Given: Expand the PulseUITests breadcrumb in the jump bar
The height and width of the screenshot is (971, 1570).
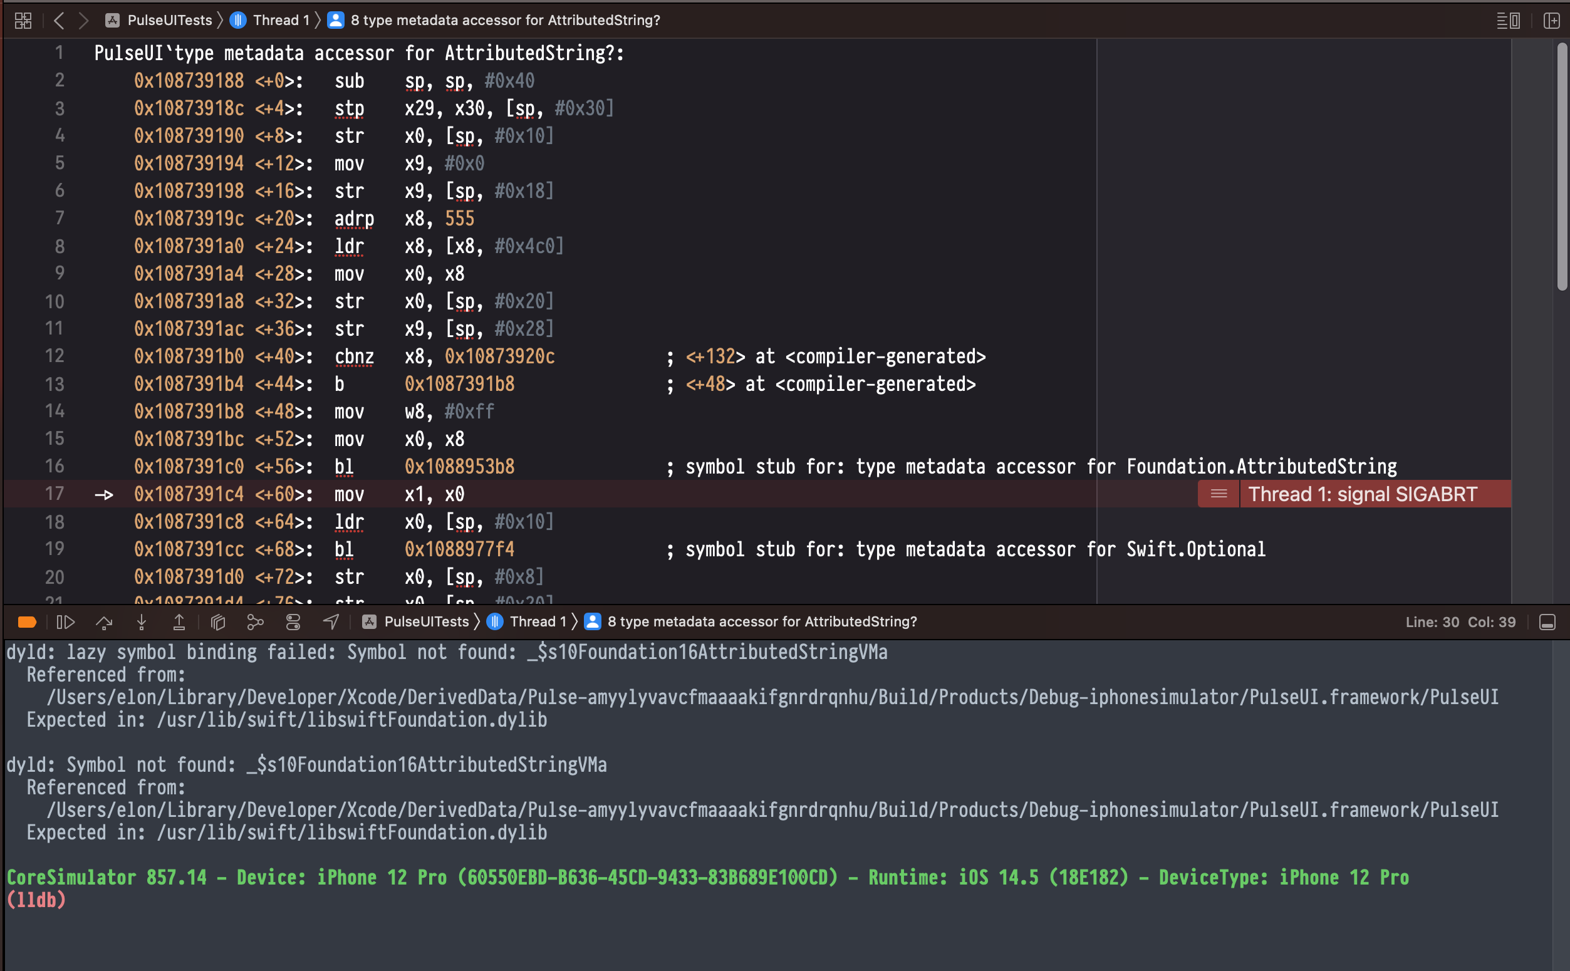Looking at the screenshot, I should click(x=170, y=20).
